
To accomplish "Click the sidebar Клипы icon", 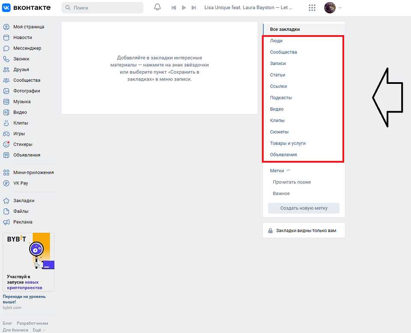I will tap(6, 123).
